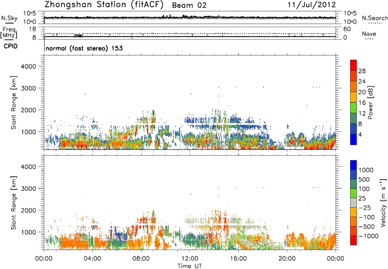
Task: Click the "-500" label on the velocity colorbar
Action: (x=366, y=227)
